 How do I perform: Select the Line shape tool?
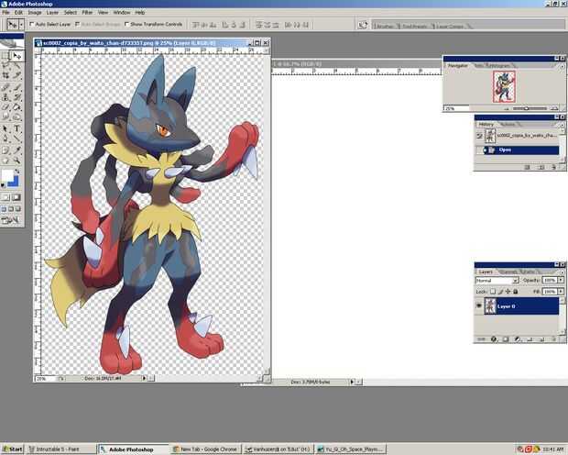point(17,139)
